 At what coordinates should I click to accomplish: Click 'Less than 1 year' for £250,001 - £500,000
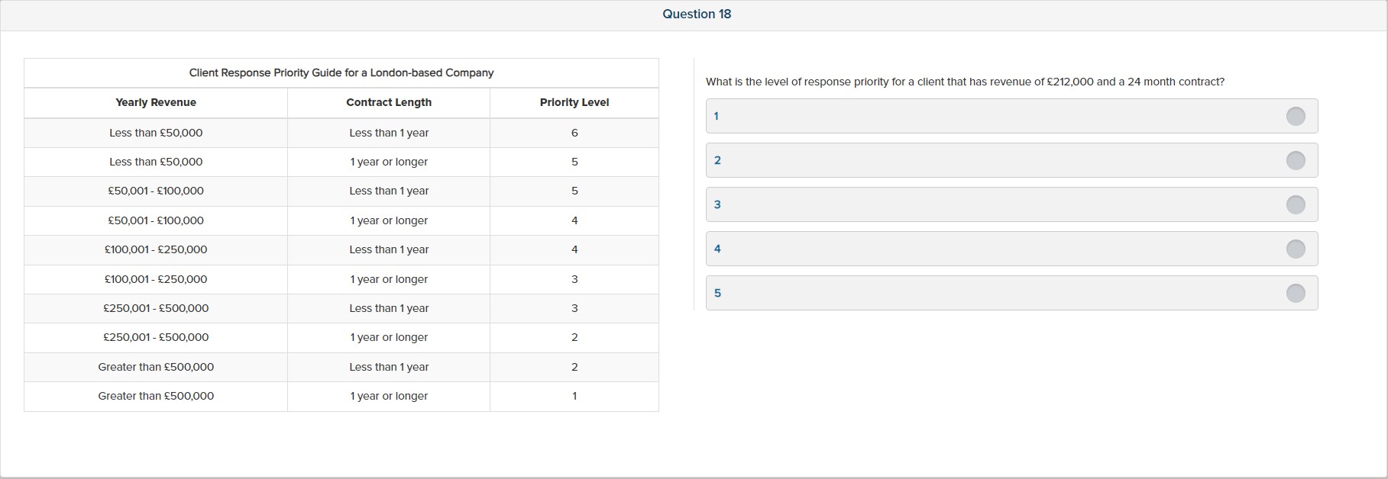[x=389, y=308]
